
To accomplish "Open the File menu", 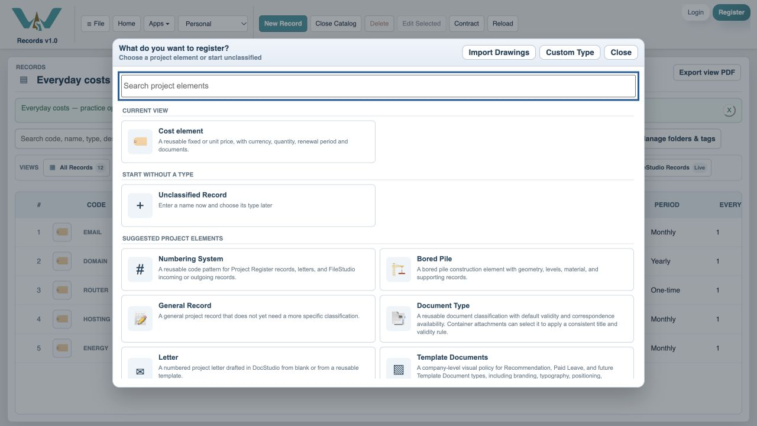I will (x=95, y=24).
